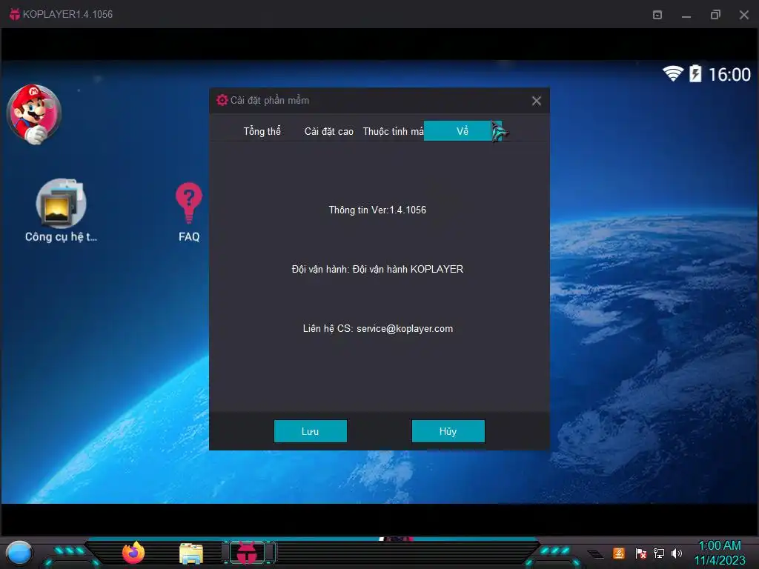Screen dimensions: 759x569
Task: Click the settings gear icon in dialog title
Action: [x=222, y=100]
